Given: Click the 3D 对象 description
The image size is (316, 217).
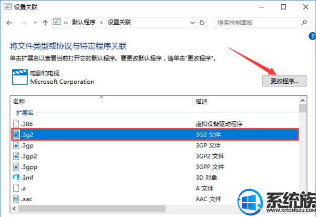Looking at the screenshot, I should pos(206,177).
